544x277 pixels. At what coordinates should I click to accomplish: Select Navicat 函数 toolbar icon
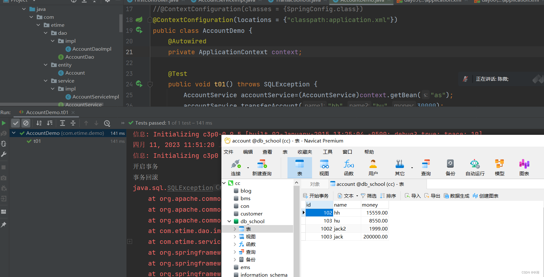click(x=349, y=168)
